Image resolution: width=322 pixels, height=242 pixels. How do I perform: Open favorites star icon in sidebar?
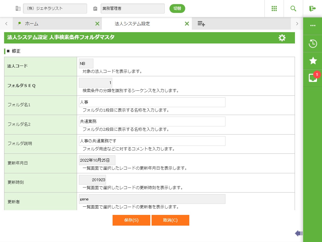(x=313, y=60)
